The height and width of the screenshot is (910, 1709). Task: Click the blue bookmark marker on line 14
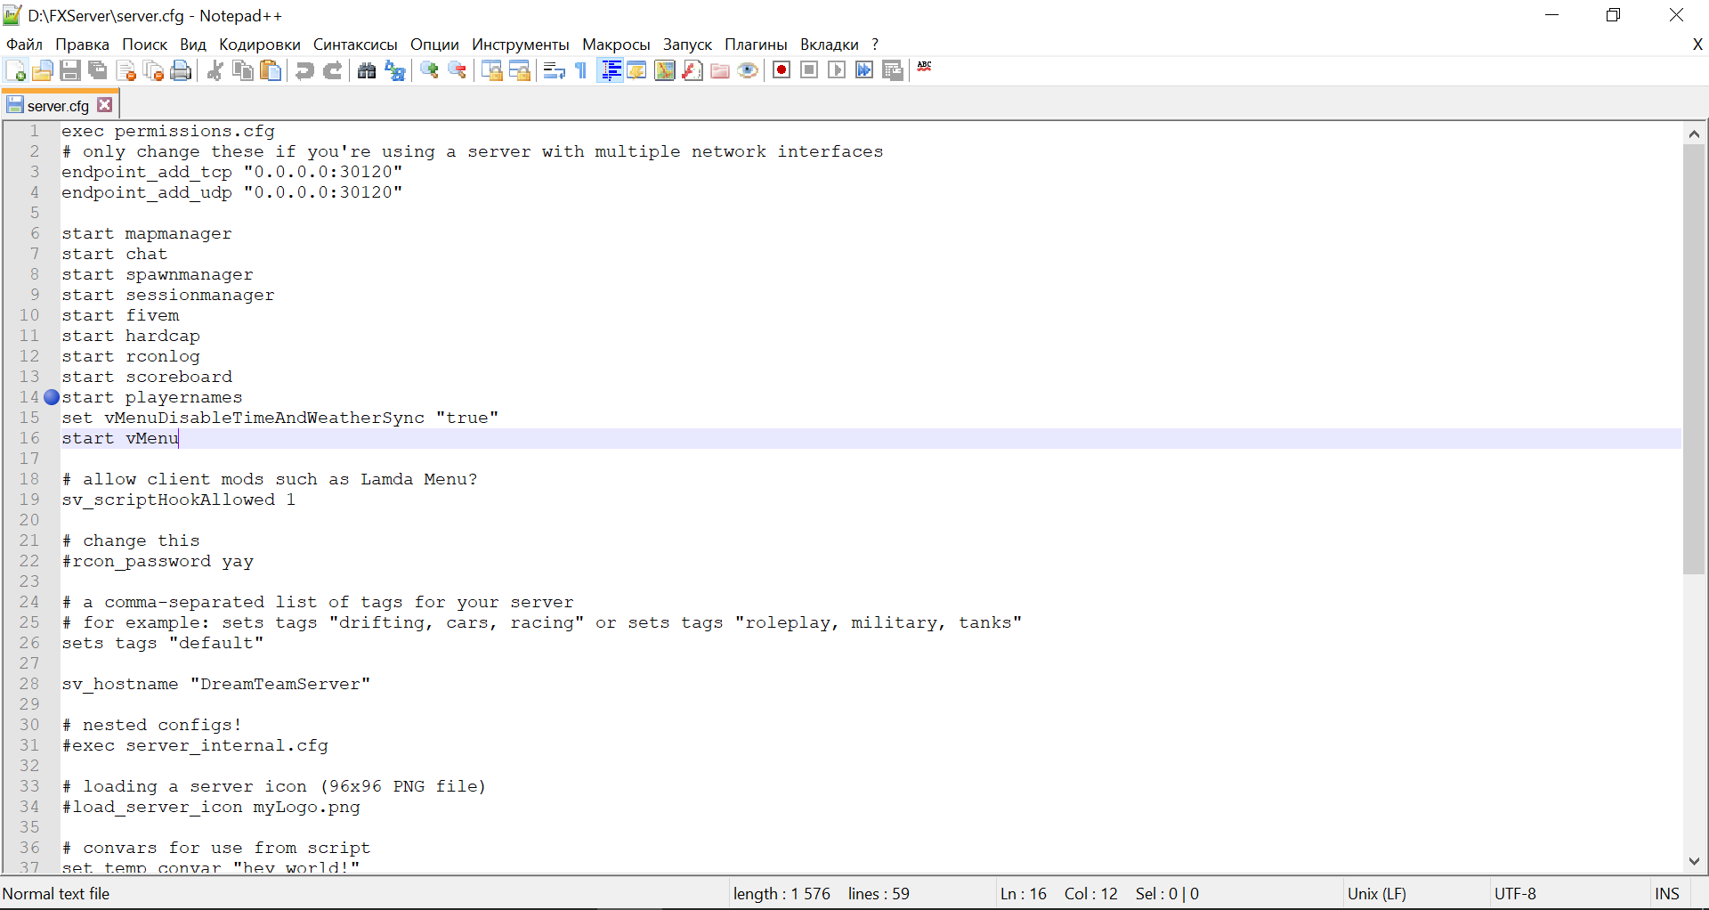(x=52, y=397)
